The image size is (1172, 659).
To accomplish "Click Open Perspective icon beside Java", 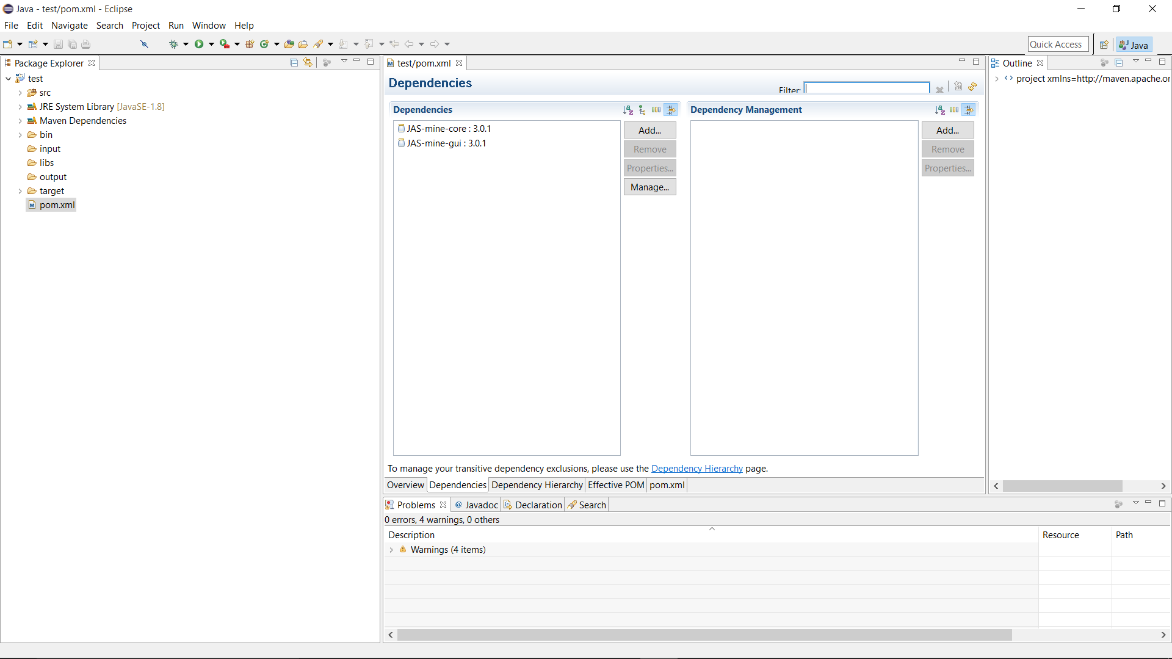I will click(x=1104, y=45).
